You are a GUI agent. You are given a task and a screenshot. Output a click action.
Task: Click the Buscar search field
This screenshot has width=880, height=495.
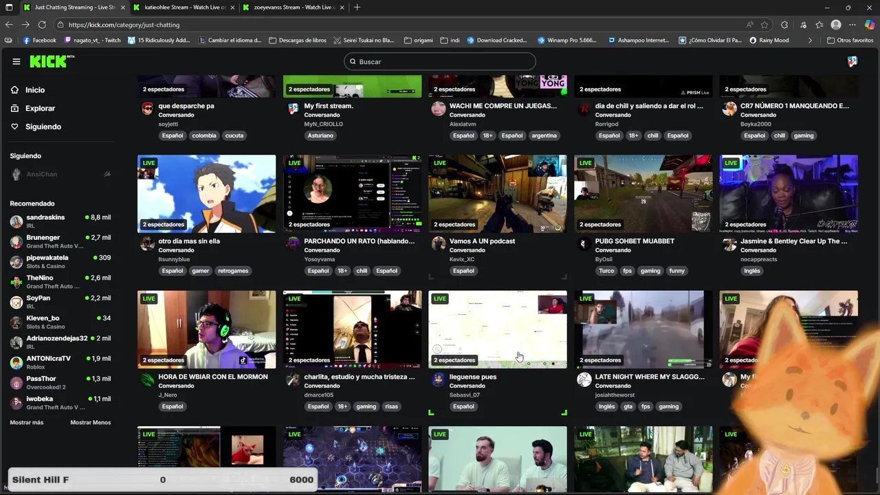tap(440, 62)
